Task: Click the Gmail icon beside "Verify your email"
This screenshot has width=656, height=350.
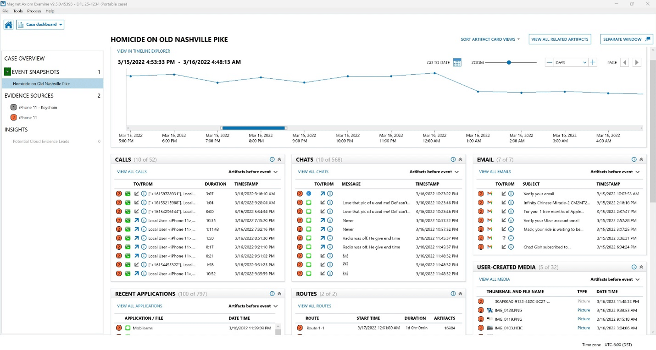Action: coord(489,193)
